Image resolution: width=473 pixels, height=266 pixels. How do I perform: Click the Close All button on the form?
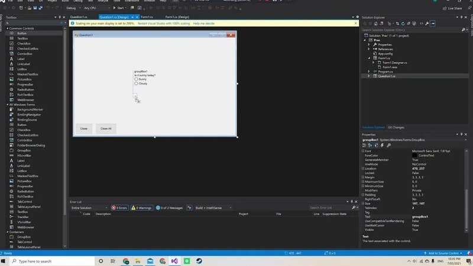click(106, 128)
